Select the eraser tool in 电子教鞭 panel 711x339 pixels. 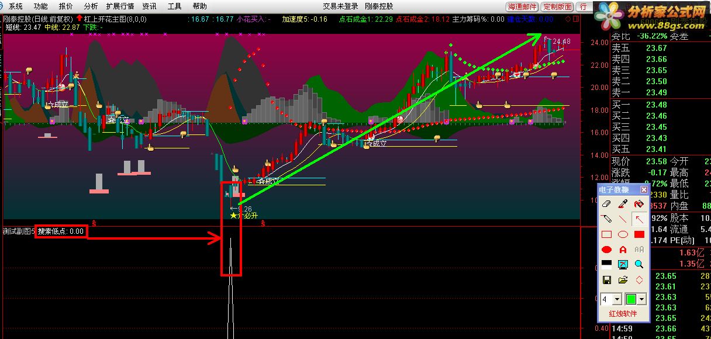(x=606, y=204)
